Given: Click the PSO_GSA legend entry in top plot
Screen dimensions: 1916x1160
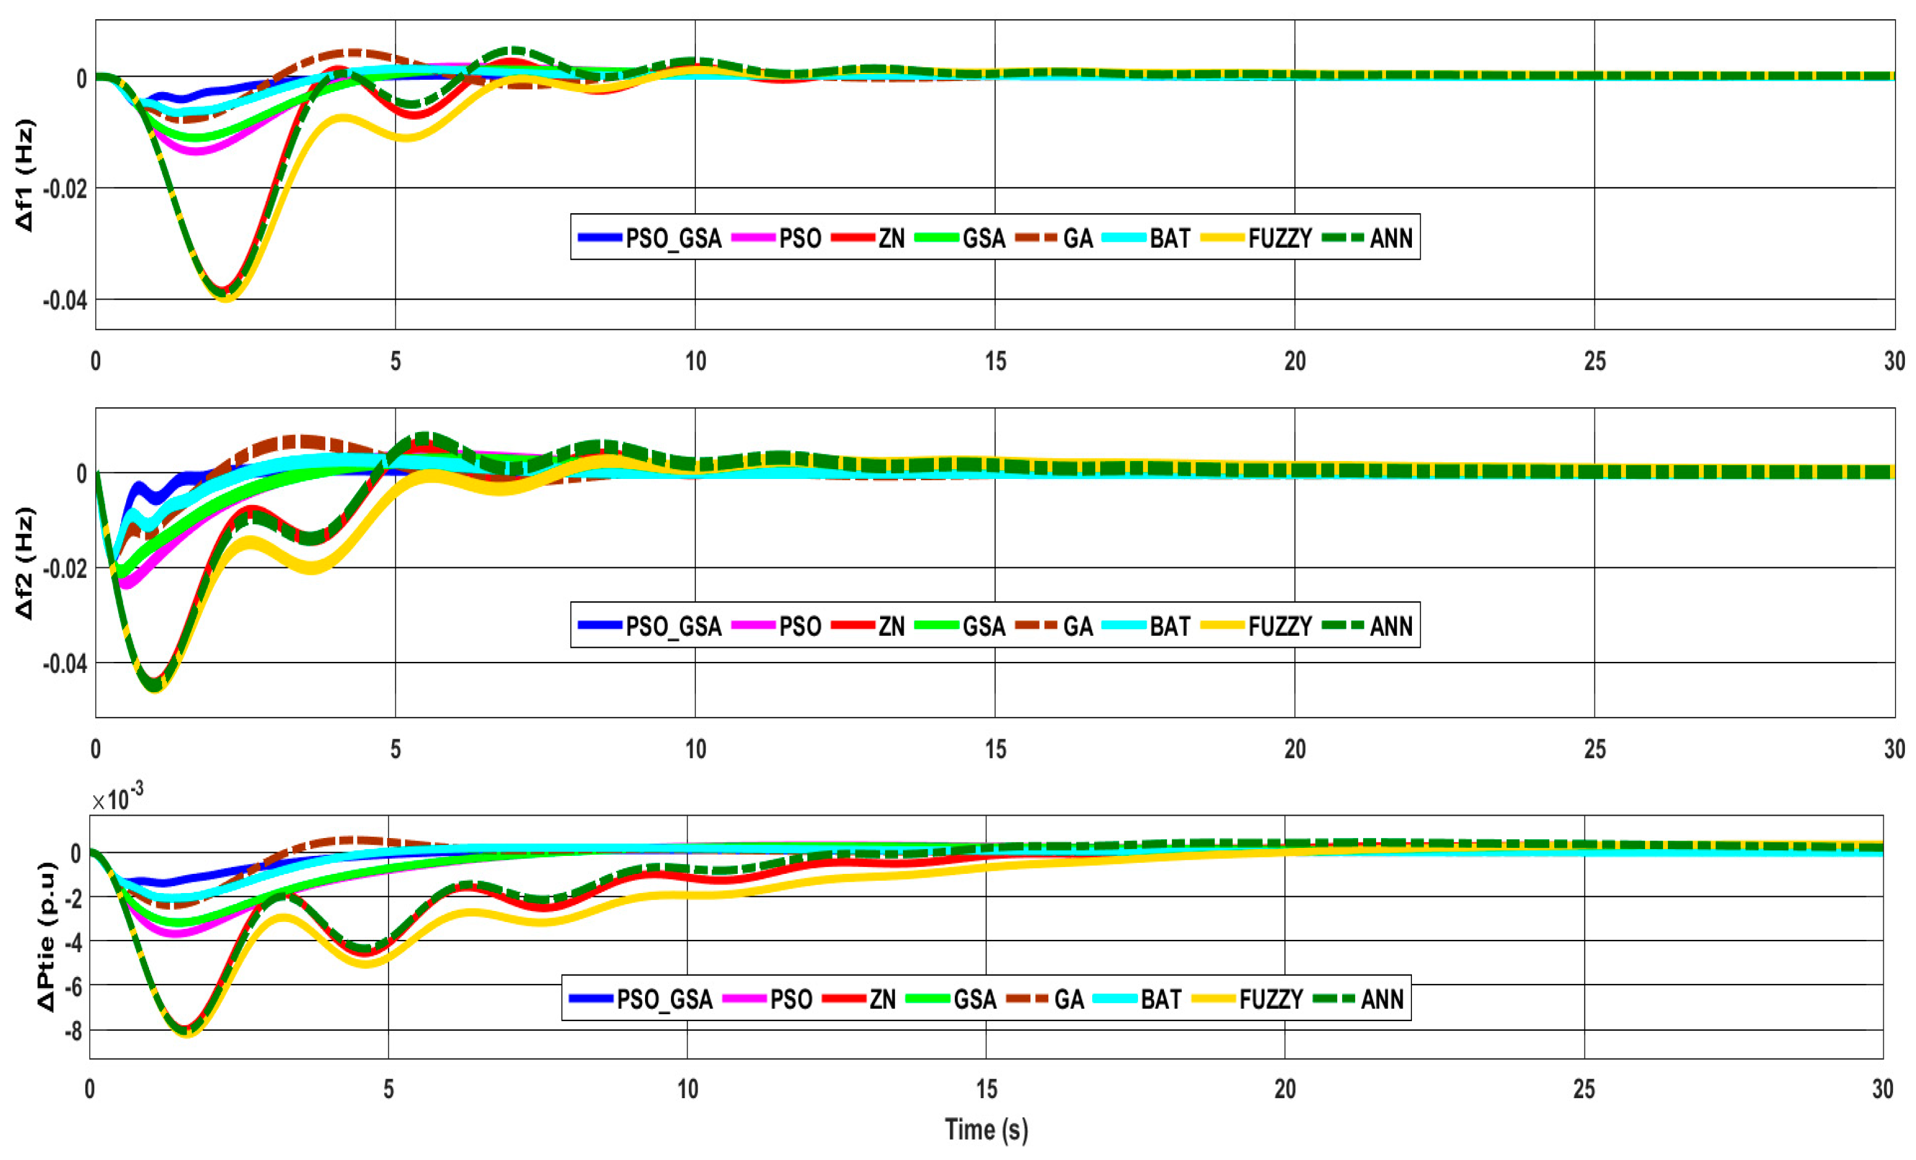Looking at the screenshot, I should [x=674, y=238].
